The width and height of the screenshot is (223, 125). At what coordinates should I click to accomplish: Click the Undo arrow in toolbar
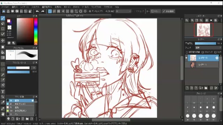(37, 11)
